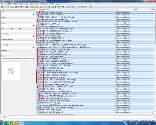
Task: Open the undo history dropdown arrow
Action: tap(10, 7)
